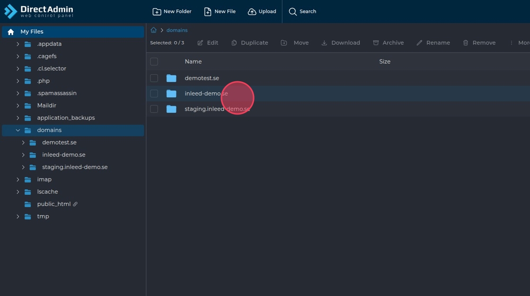Sort list by Name column header
The width and height of the screenshot is (530, 296).
(193, 61)
